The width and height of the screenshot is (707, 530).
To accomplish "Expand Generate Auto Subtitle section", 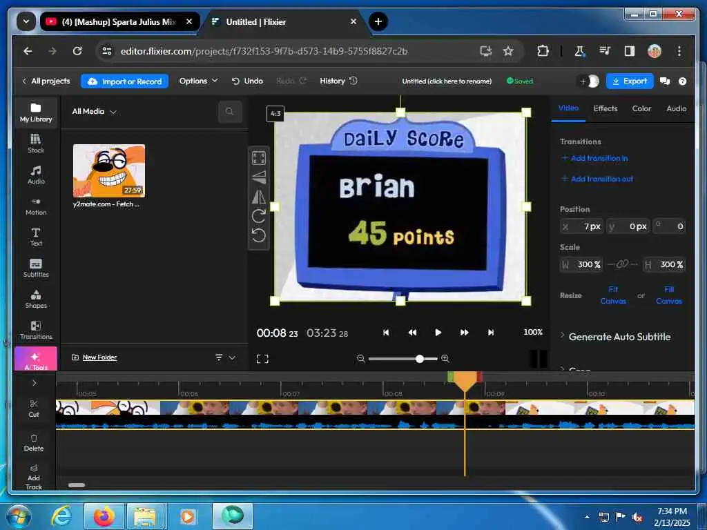I will click(615, 337).
